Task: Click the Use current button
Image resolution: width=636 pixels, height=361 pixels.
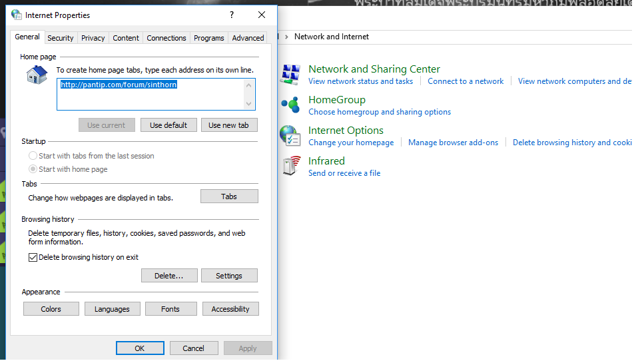Action: pyautogui.click(x=107, y=125)
